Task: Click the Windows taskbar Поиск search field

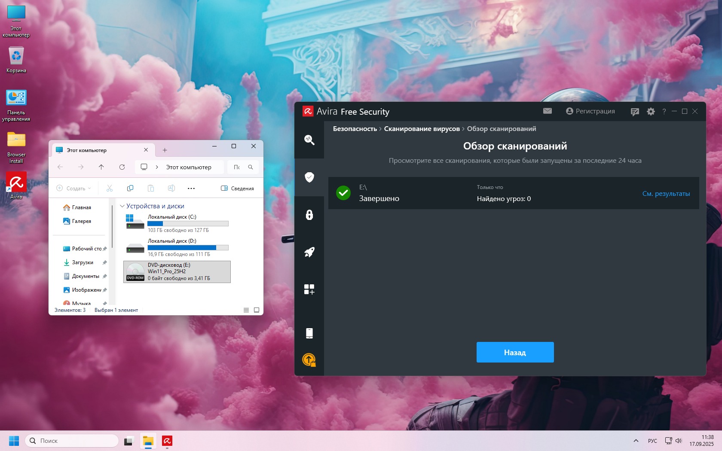Action: tap(72, 441)
